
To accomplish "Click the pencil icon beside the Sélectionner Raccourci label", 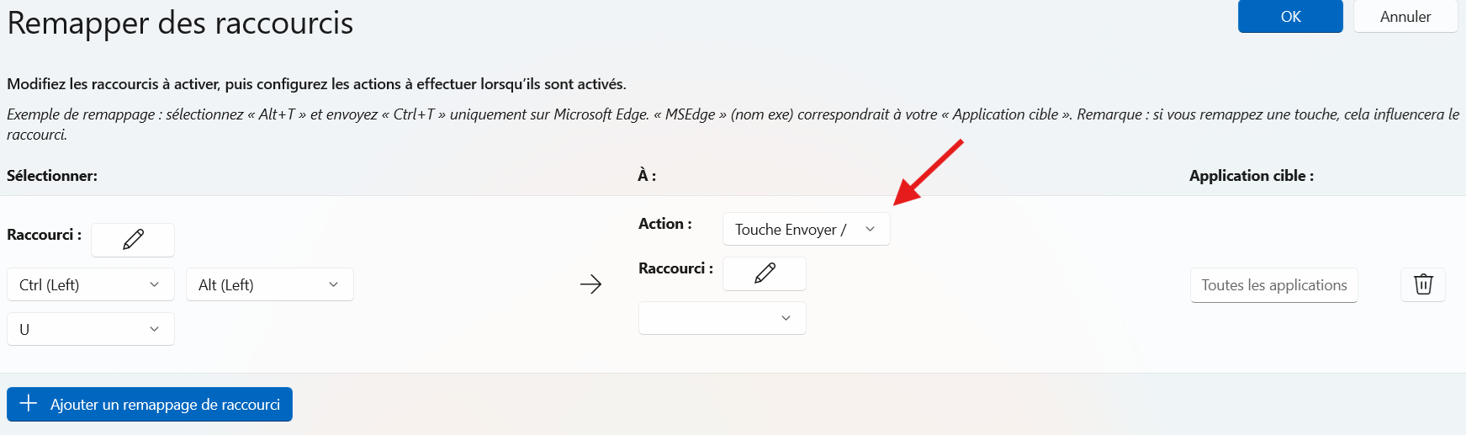I will pos(133,240).
